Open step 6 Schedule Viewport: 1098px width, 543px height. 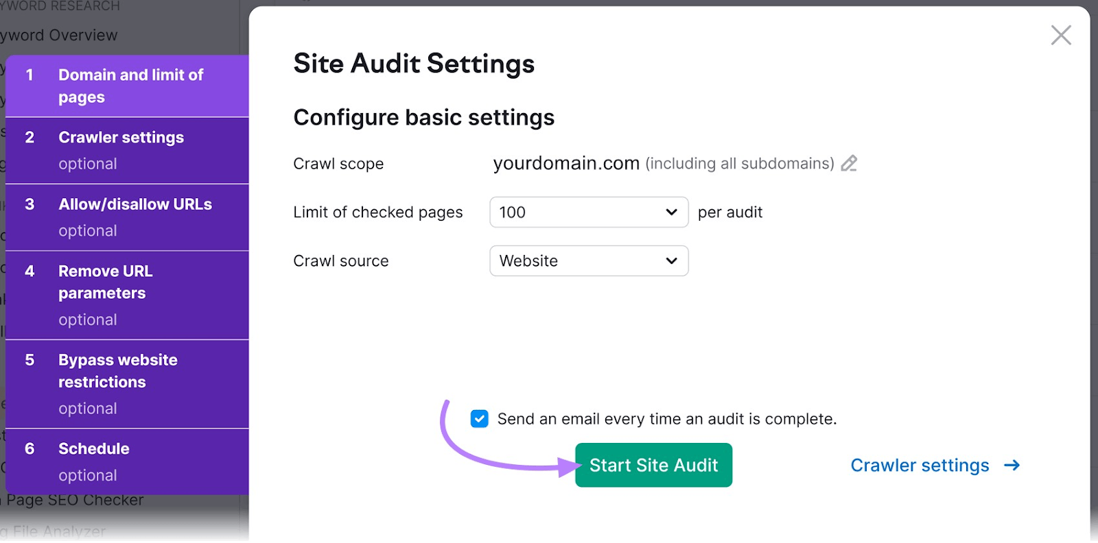click(x=127, y=462)
